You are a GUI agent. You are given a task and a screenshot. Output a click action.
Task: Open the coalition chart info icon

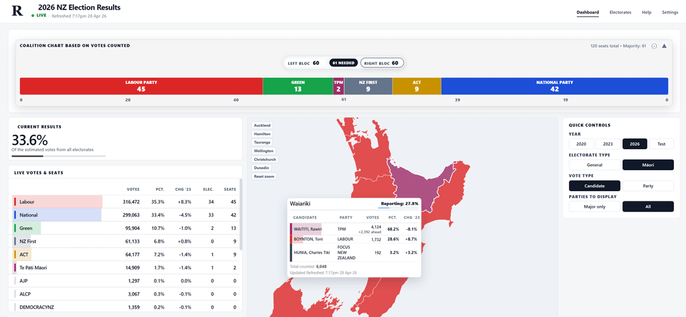point(654,46)
